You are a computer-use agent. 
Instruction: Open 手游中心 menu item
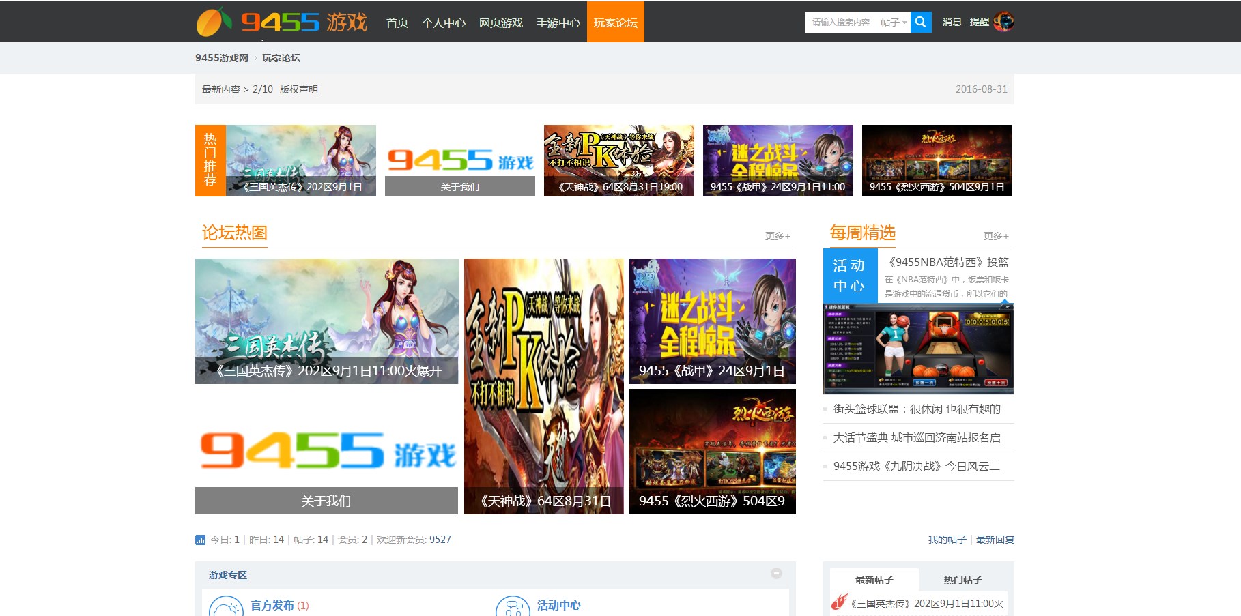pyautogui.click(x=558, y=23)
